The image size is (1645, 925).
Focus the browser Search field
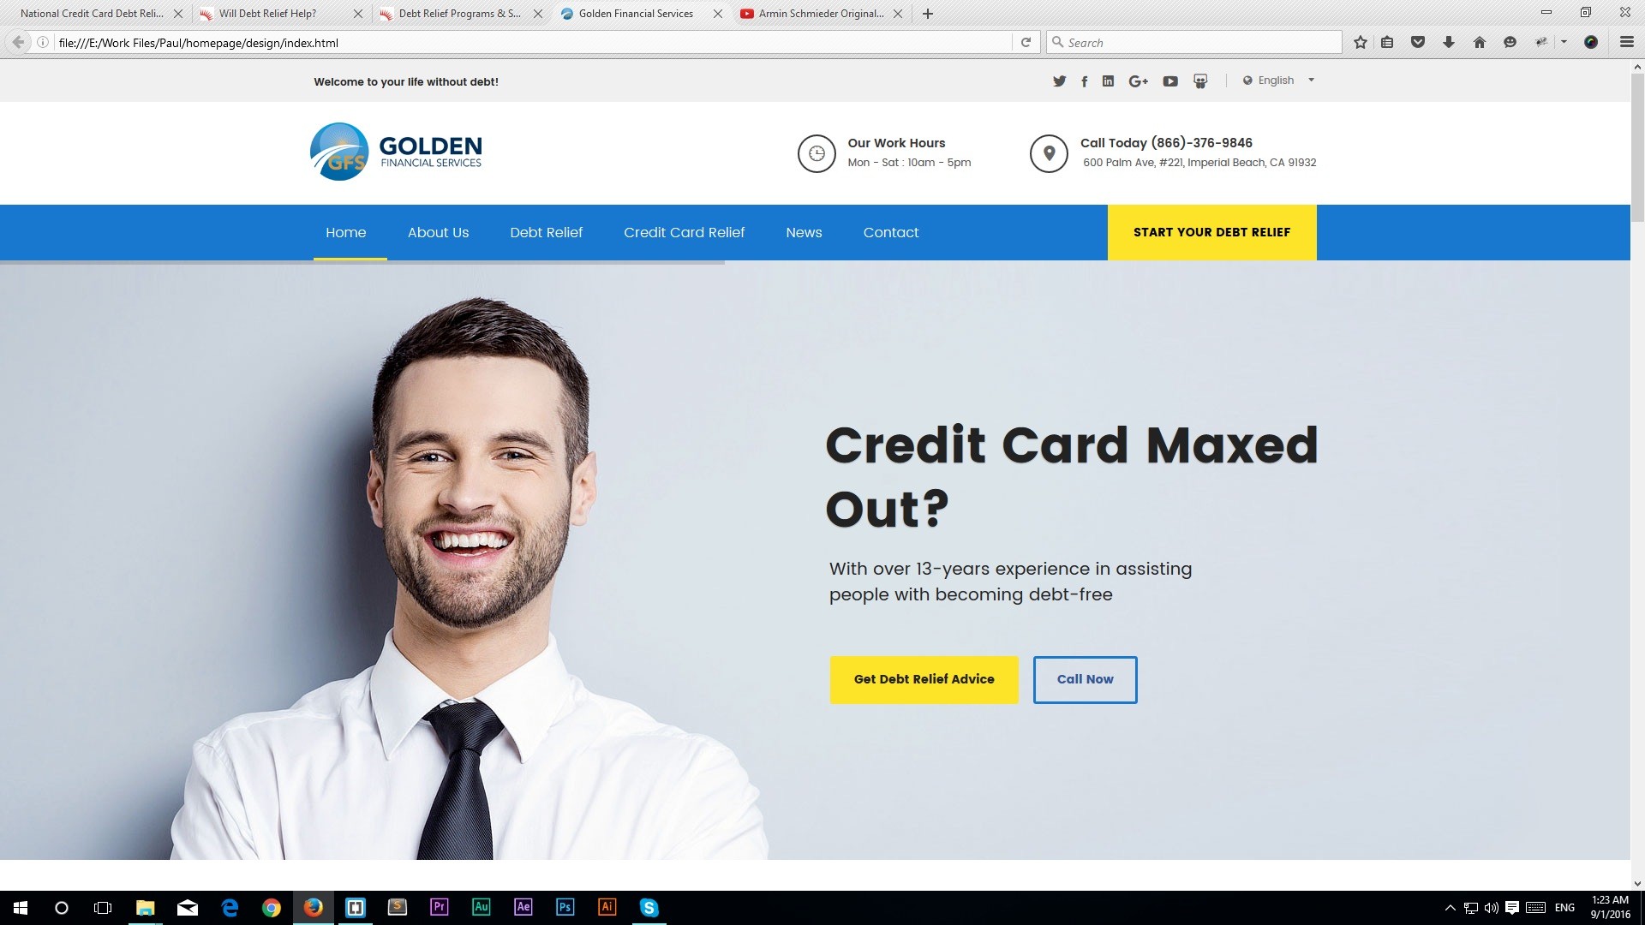[x=1194, y=42]
